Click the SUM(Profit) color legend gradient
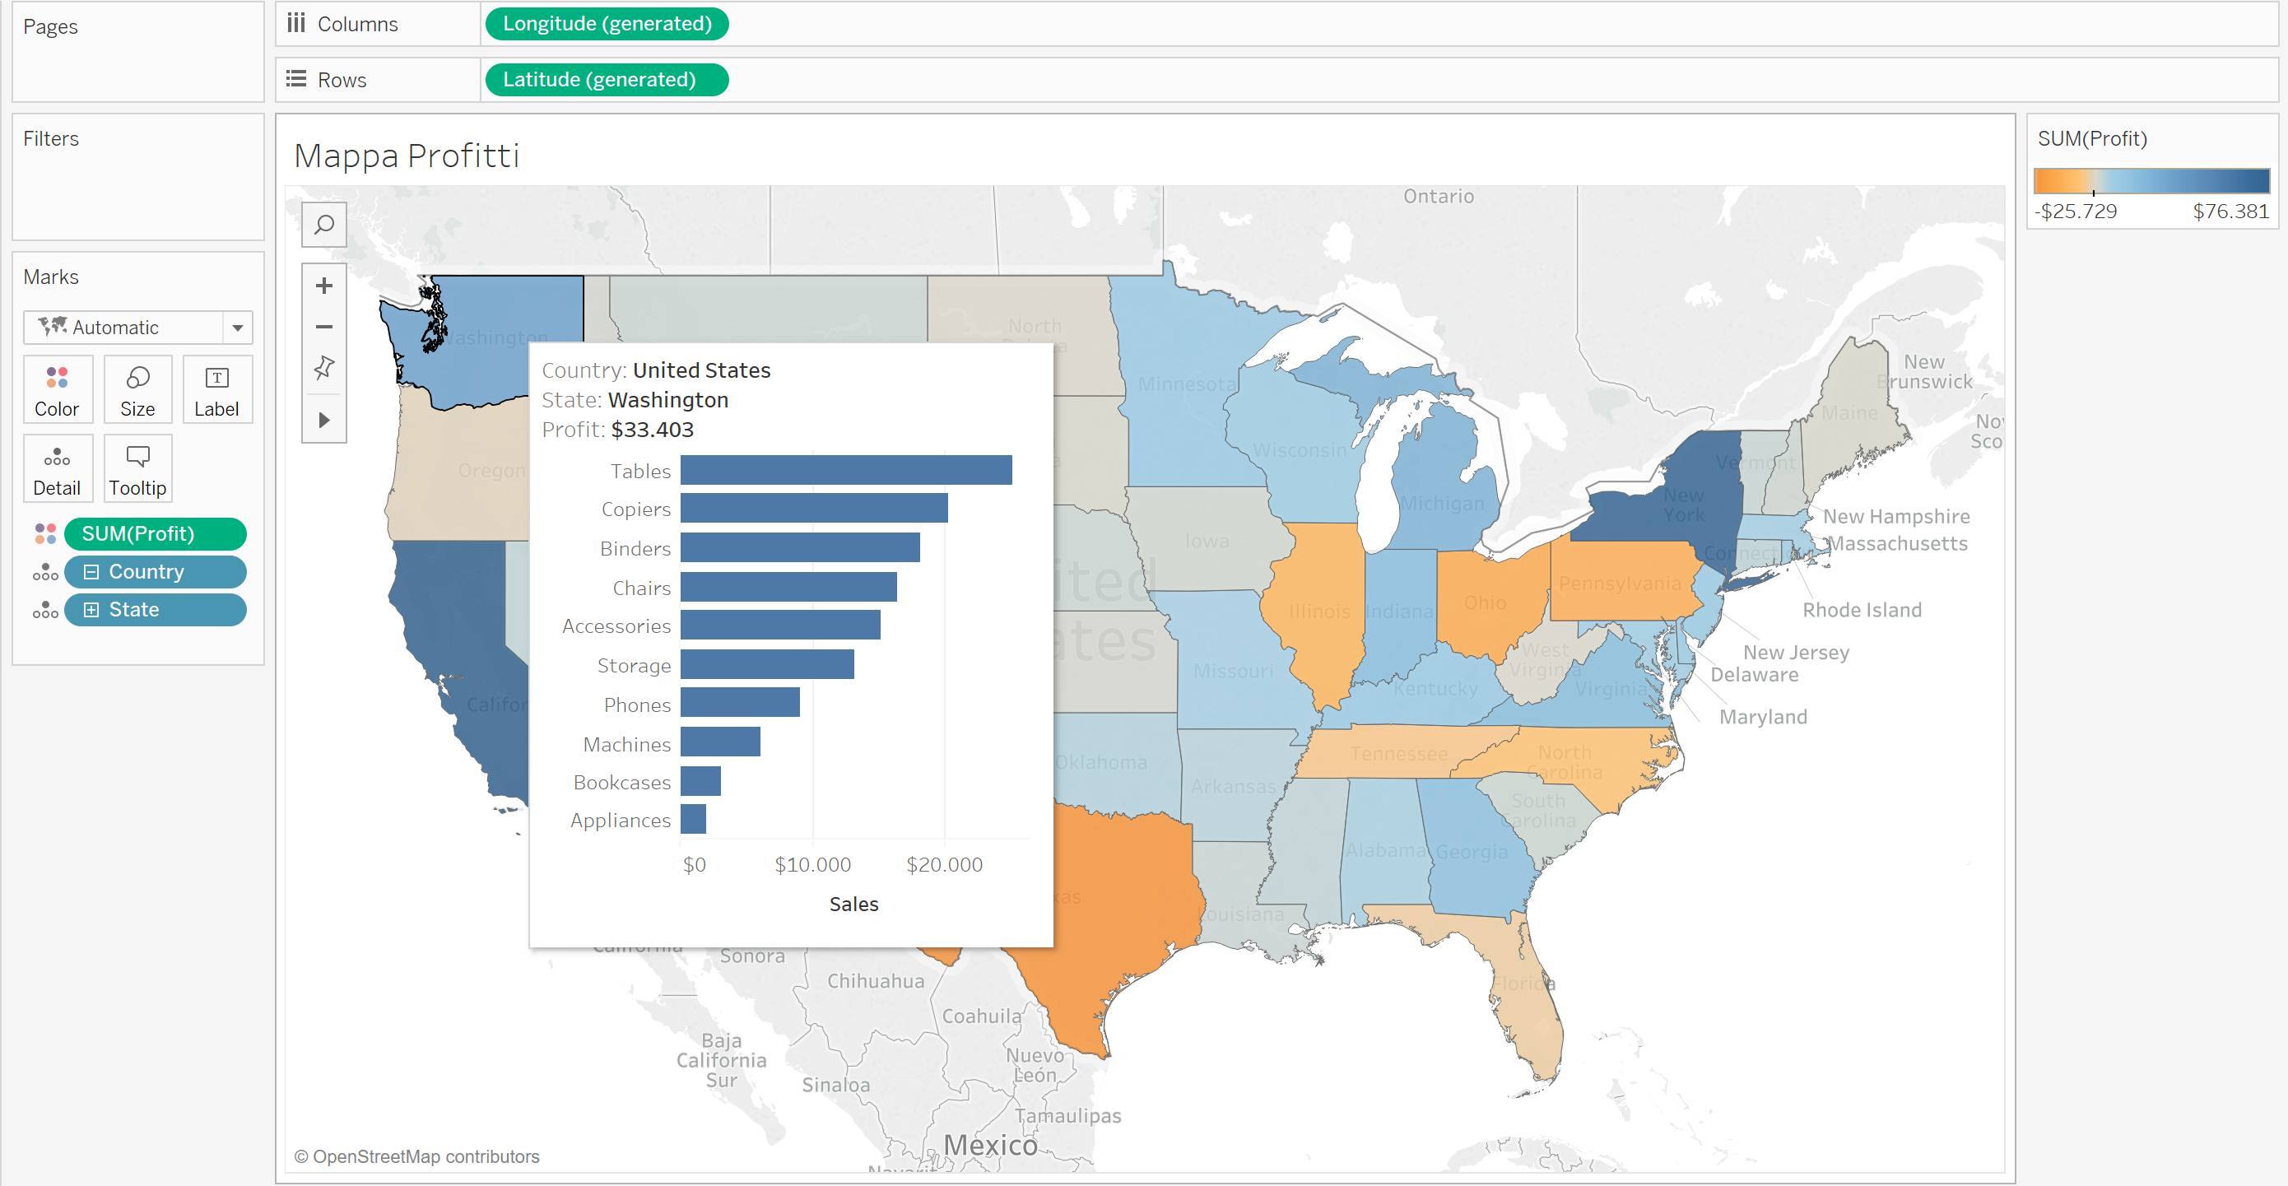2288x1186 pixels. click(x=2151, y=181)
